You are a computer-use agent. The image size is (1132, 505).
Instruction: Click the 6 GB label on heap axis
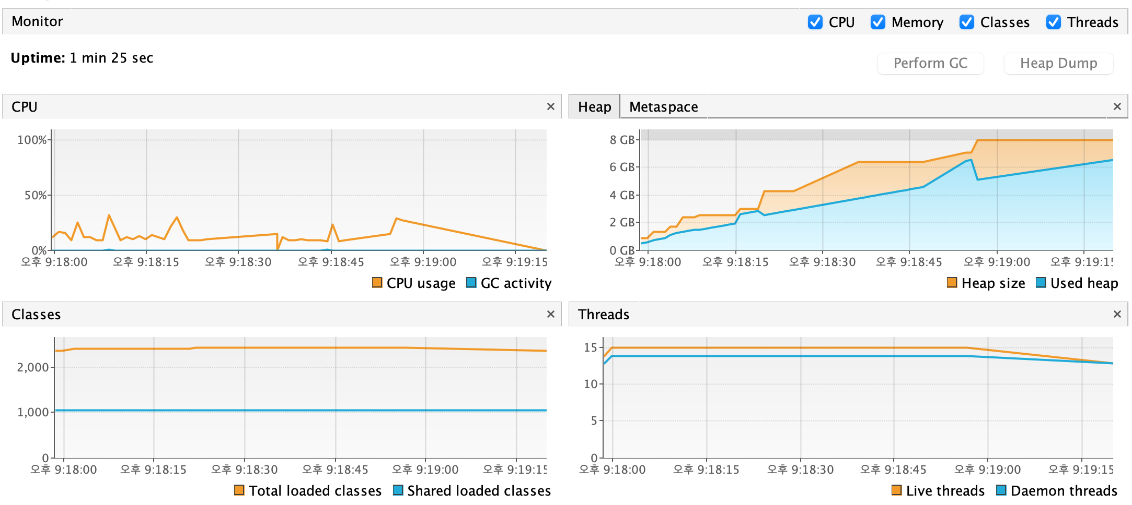point(622,167)
